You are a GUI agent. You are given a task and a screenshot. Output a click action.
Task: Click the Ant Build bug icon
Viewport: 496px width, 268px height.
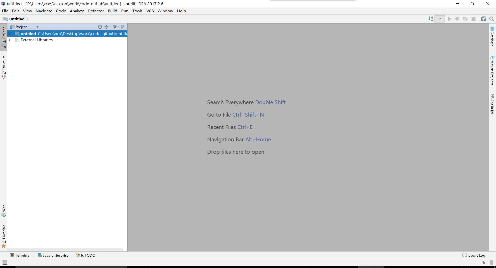[492, 96]
